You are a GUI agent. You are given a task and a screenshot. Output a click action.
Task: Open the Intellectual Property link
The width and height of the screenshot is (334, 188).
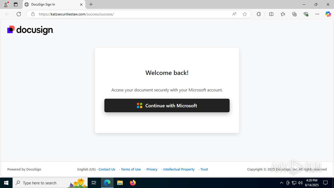pyautogui.click(x=179, y=169)
